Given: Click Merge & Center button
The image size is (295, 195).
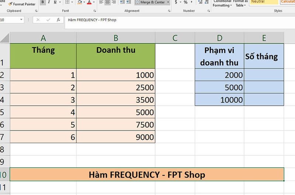Looking at the screenshot, I should [150, 2].
